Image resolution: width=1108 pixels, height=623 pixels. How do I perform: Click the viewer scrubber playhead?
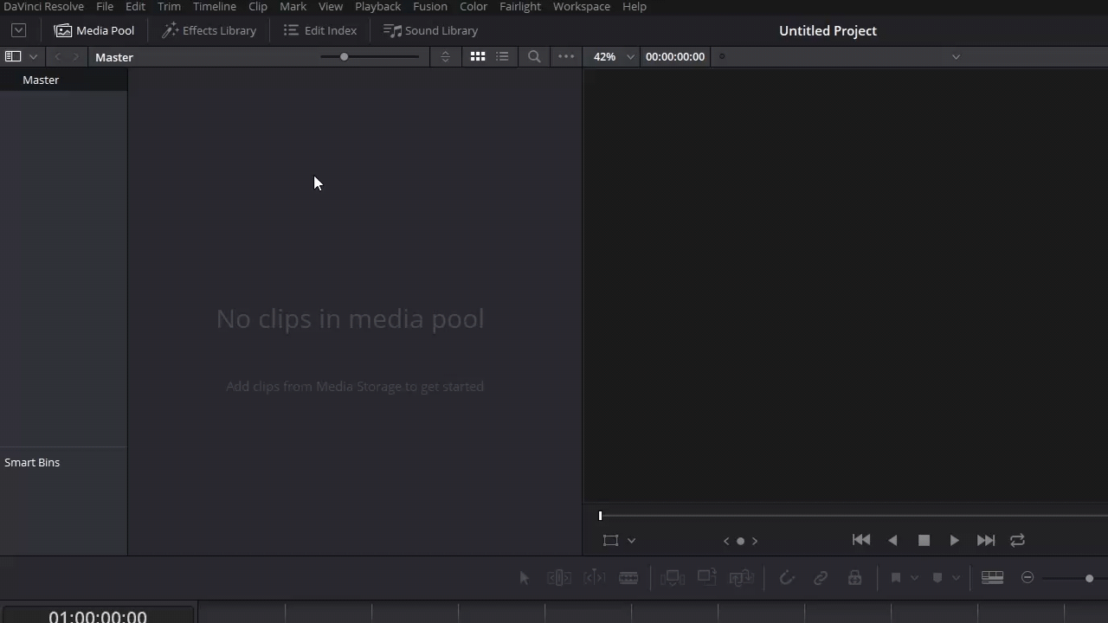pos(600,516)
